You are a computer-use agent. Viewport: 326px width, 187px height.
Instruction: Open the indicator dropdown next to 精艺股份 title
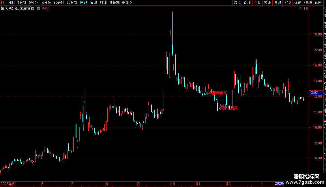coord(39,8)
